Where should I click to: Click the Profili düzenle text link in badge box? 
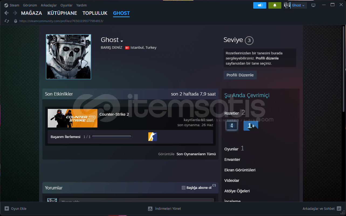(x=267, y=58)
